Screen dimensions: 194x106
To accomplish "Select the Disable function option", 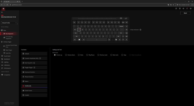I will pos(34,95).
